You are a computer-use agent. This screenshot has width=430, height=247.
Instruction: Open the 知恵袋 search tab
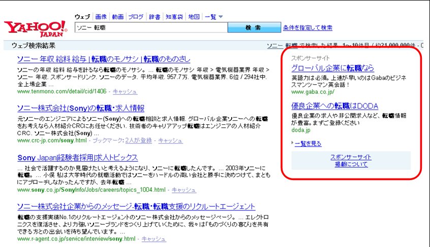coord(174,17)
